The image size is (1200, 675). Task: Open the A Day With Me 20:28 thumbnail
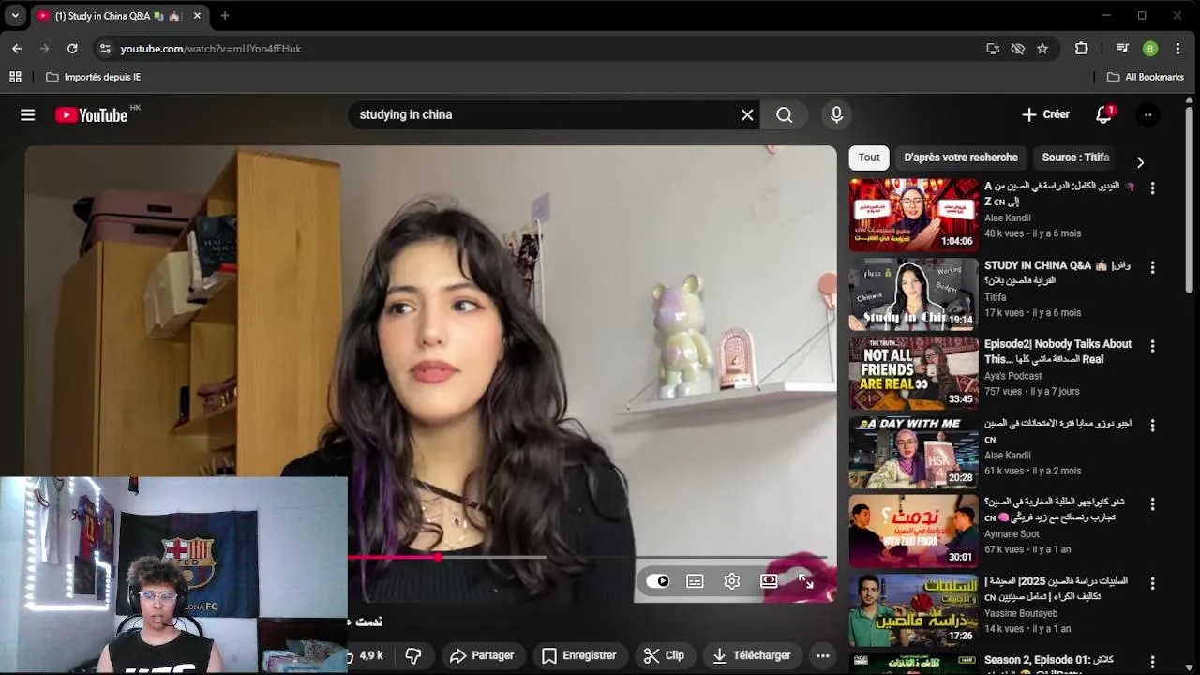913,453
